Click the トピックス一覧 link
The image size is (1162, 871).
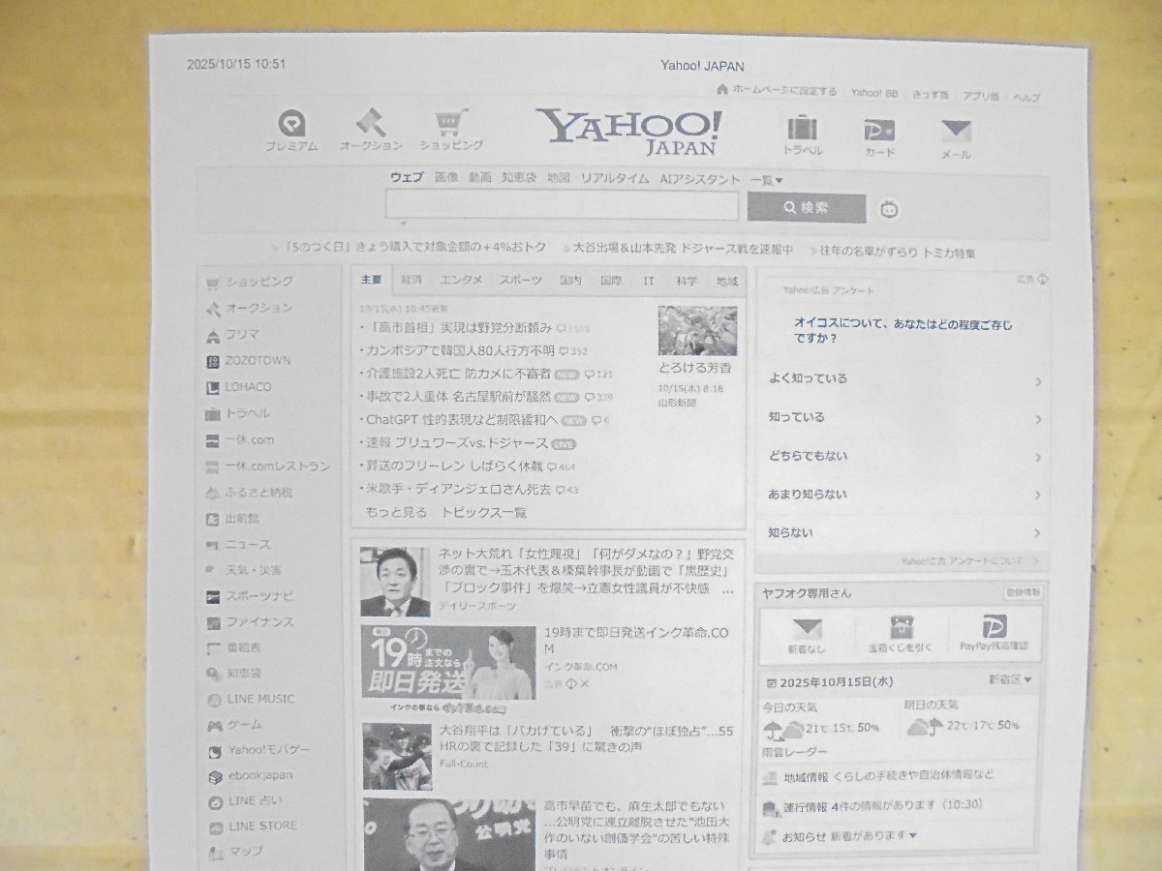(484, 513)
